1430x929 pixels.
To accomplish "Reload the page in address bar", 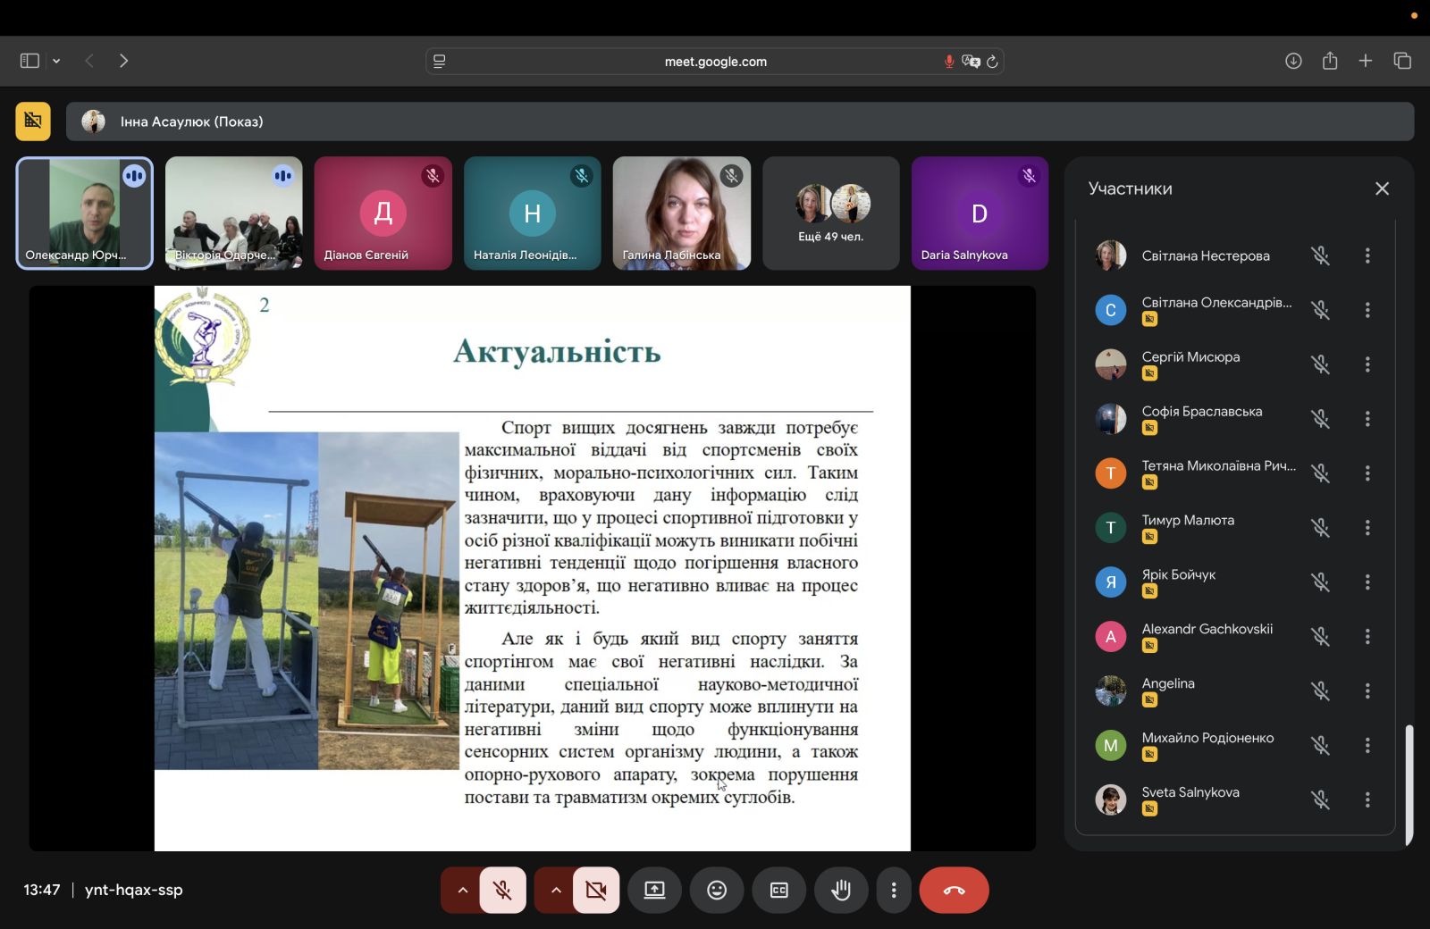I will (x=992, y=62).
